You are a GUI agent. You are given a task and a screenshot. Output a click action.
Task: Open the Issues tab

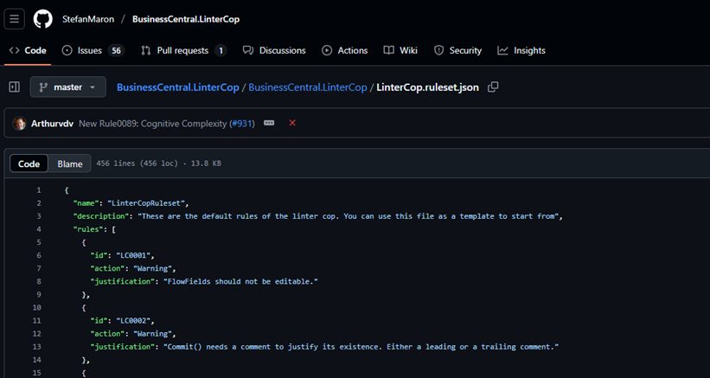click(93, 50)
